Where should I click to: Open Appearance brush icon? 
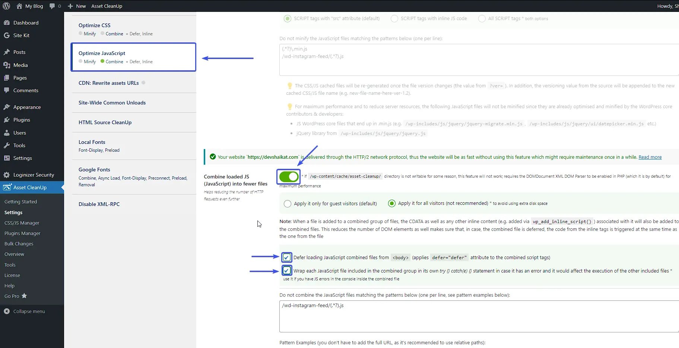(7, 107)
